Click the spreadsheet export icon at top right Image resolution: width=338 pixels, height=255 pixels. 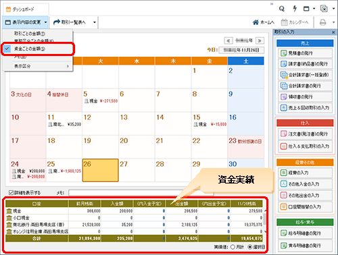point(324,9)
